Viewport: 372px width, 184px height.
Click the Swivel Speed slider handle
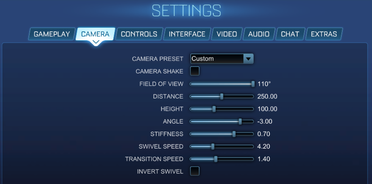tap(212, 146)
